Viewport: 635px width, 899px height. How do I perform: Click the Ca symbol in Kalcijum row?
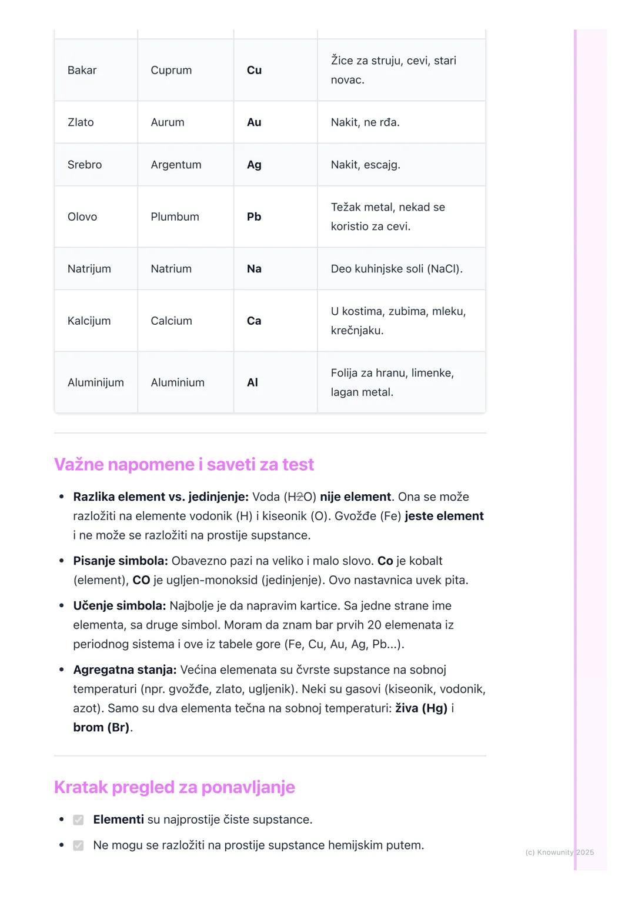254,321
